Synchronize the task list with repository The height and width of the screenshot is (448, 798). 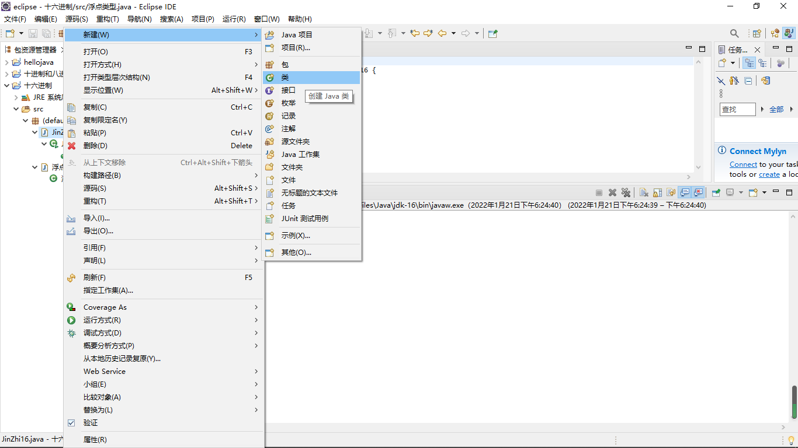[766, 81]
